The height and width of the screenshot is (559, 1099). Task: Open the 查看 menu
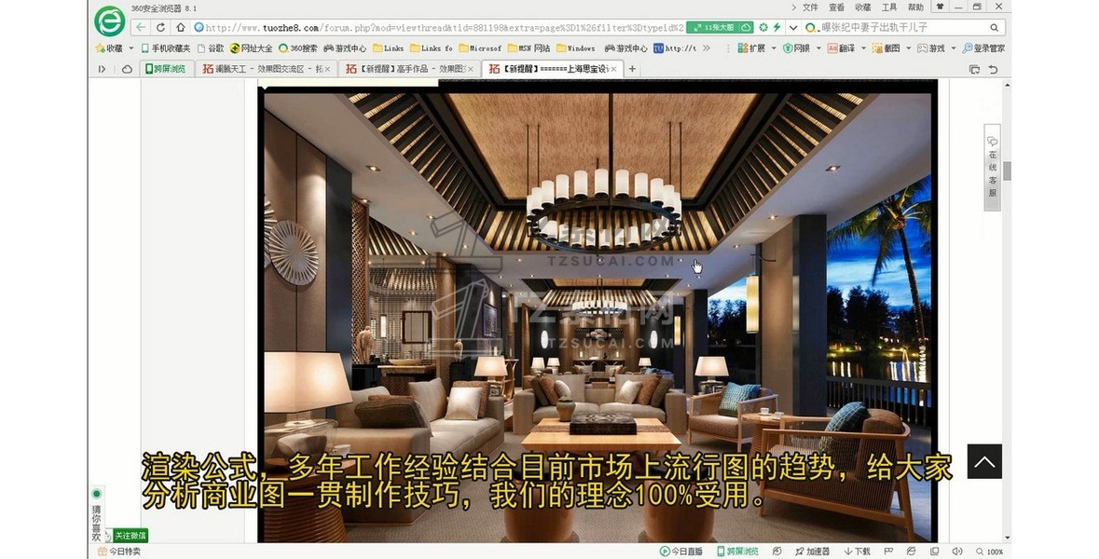point(837,7)
